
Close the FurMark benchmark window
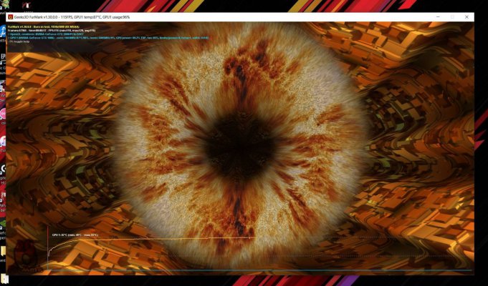[467, 17]
